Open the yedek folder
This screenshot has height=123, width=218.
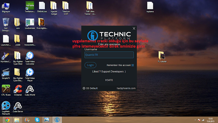(18, 40)
